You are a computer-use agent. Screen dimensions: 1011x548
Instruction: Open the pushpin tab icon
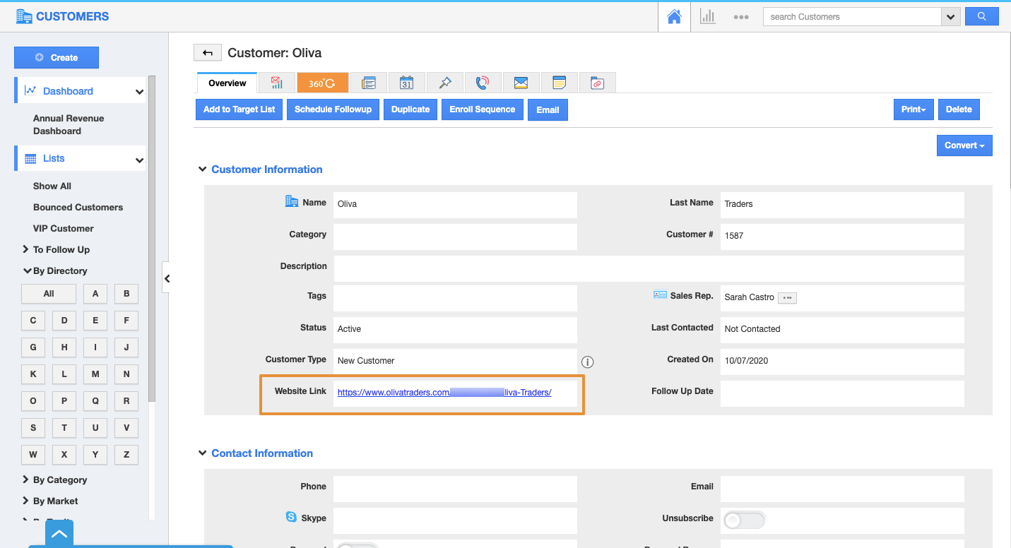point(444,83)
